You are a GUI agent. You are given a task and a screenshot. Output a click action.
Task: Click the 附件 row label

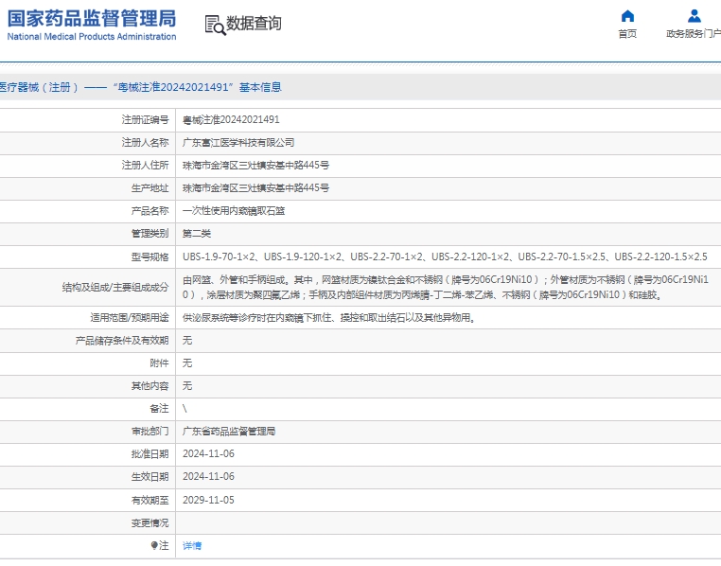159,363
